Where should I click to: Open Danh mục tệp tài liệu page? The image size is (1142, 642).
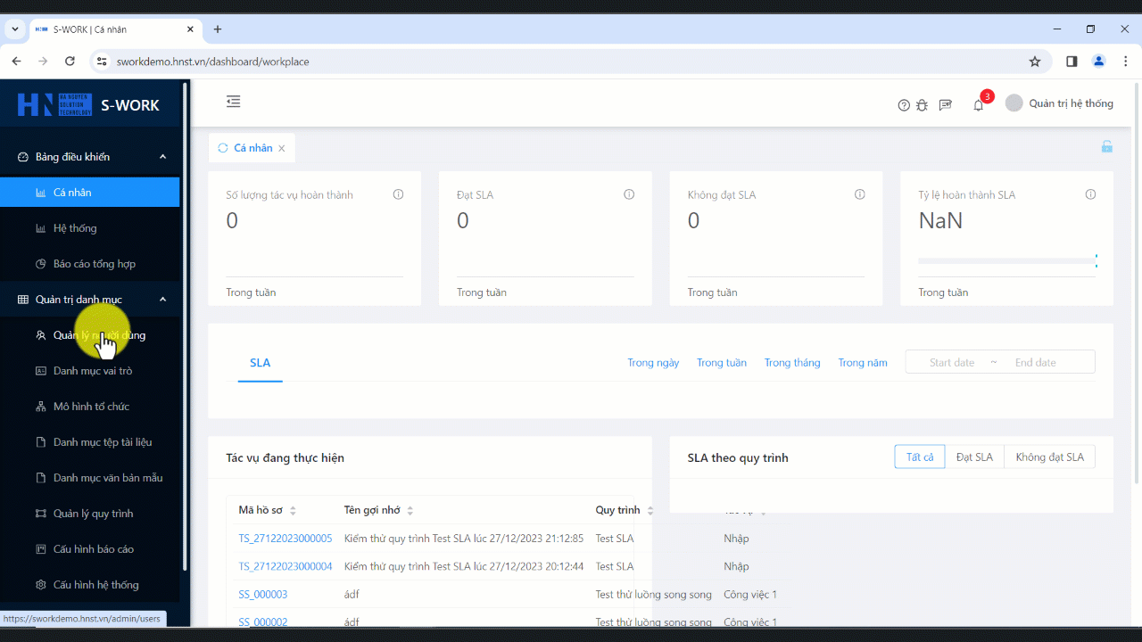coord(89,442)
